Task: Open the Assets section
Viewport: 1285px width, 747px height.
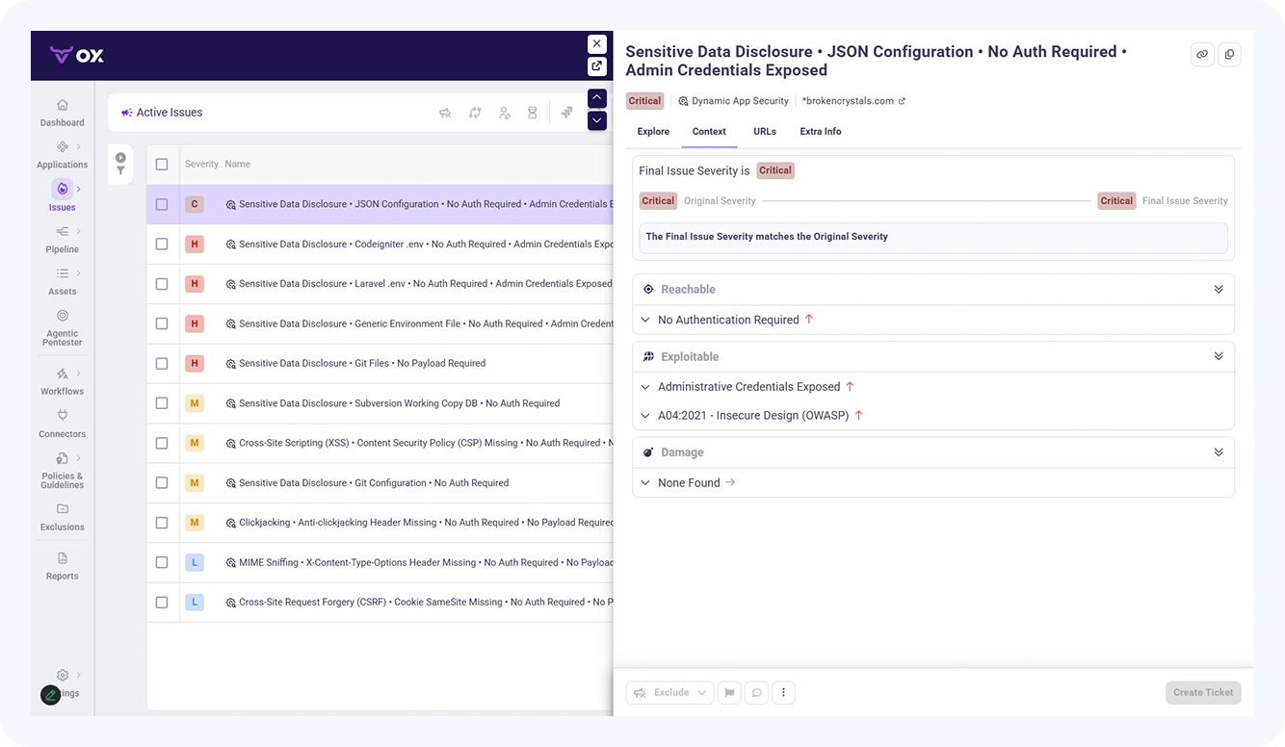Action: point(62,281)
